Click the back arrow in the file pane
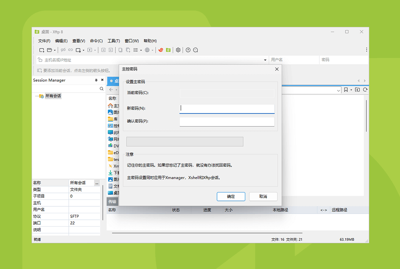The image size is (400, 269). [111, 90]
